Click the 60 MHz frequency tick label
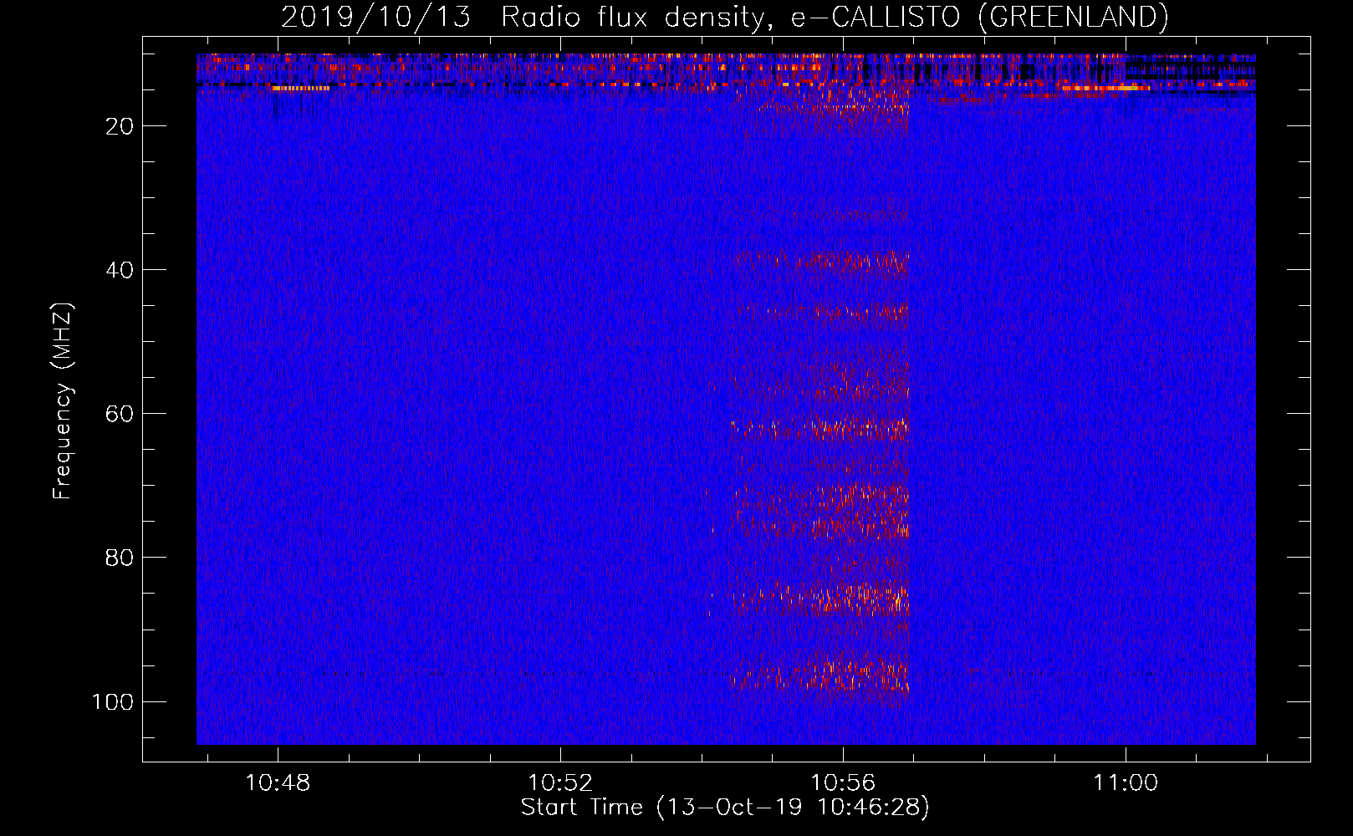The image size is (1353, 836). pyautogui.click(x=120, y=414)
